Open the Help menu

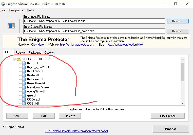click(x=30, y=10)
